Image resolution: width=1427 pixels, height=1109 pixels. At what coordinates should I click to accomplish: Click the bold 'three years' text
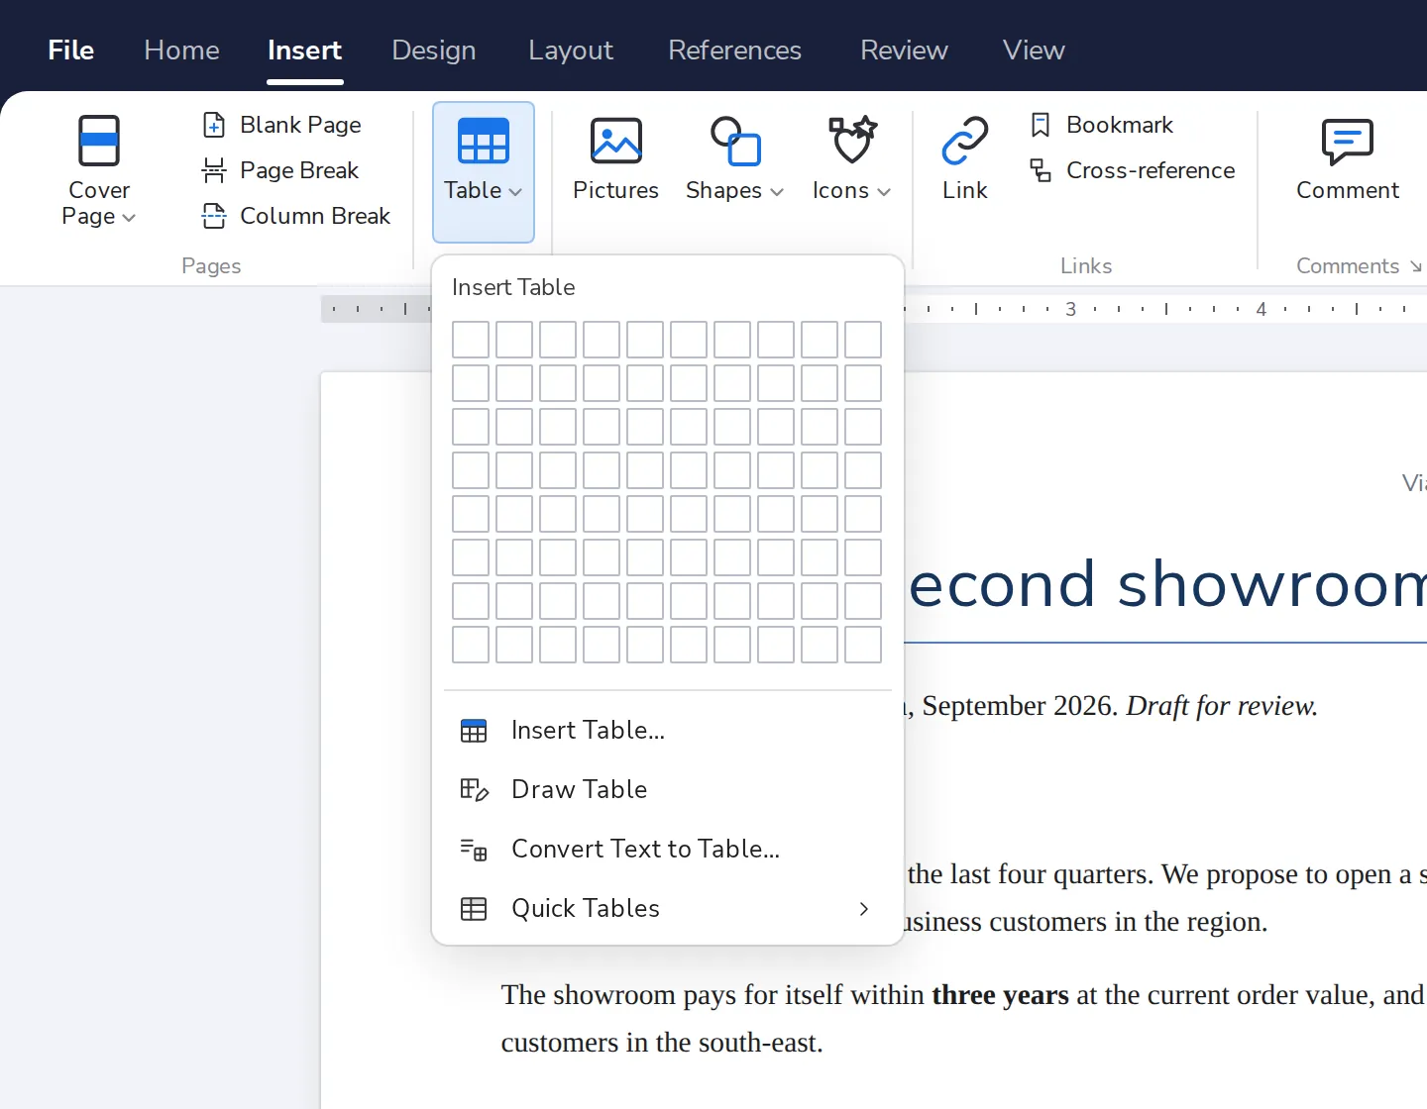(1000, 994)
